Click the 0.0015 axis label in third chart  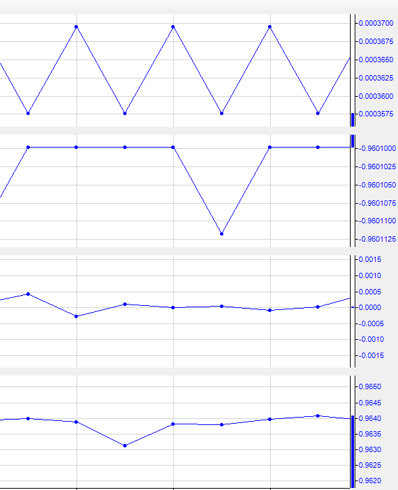click(x=370, y=259)
